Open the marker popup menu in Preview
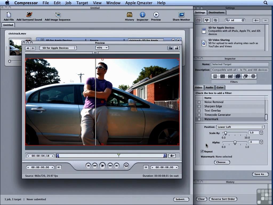 [x=172, y=156]
